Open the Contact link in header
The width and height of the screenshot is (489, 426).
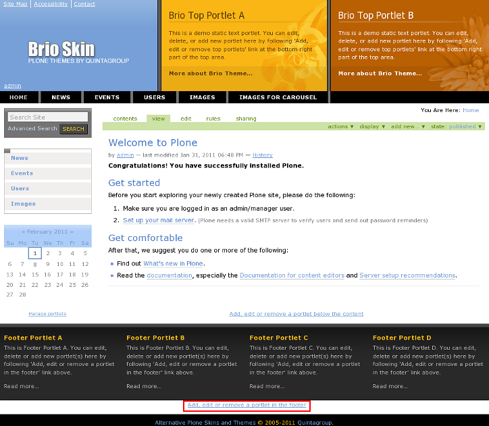click(84, 4)
